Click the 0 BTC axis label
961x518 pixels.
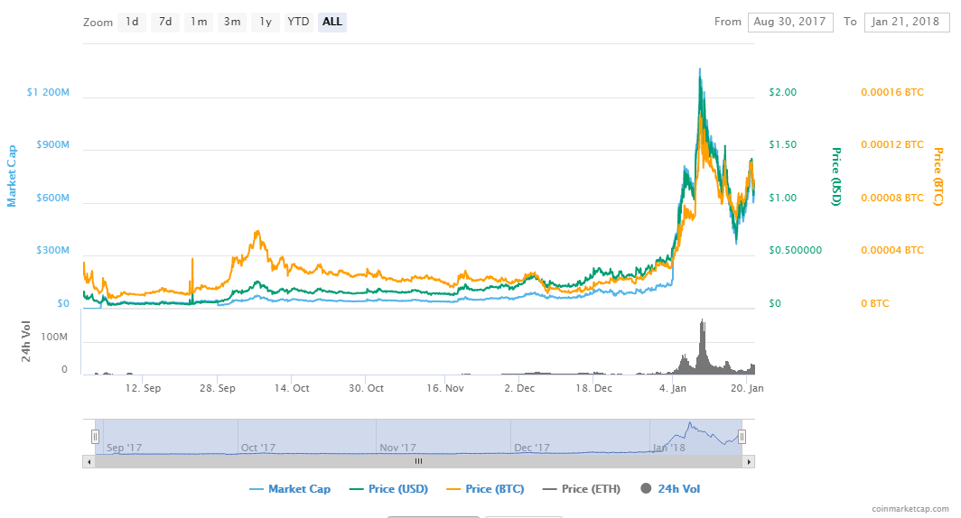point(874,304)
